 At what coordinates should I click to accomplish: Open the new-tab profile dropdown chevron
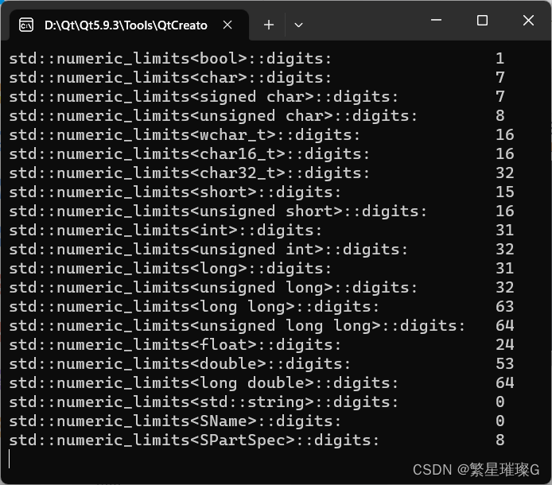pos(298,25)
